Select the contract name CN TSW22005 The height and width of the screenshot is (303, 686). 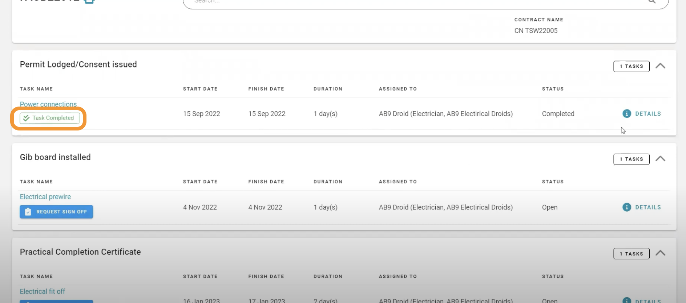tap(536, 31)
